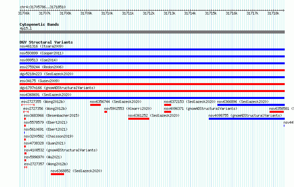Image resolution: width=294 pixels, height=187 pixels.
Task: Select nsv5902553 (Almarri2020) label
Action: pyautogui.click(x=128, y=109)
